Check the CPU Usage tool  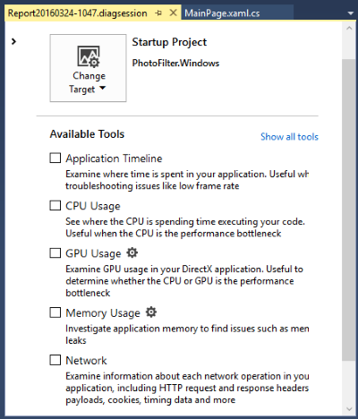point(55,205)
